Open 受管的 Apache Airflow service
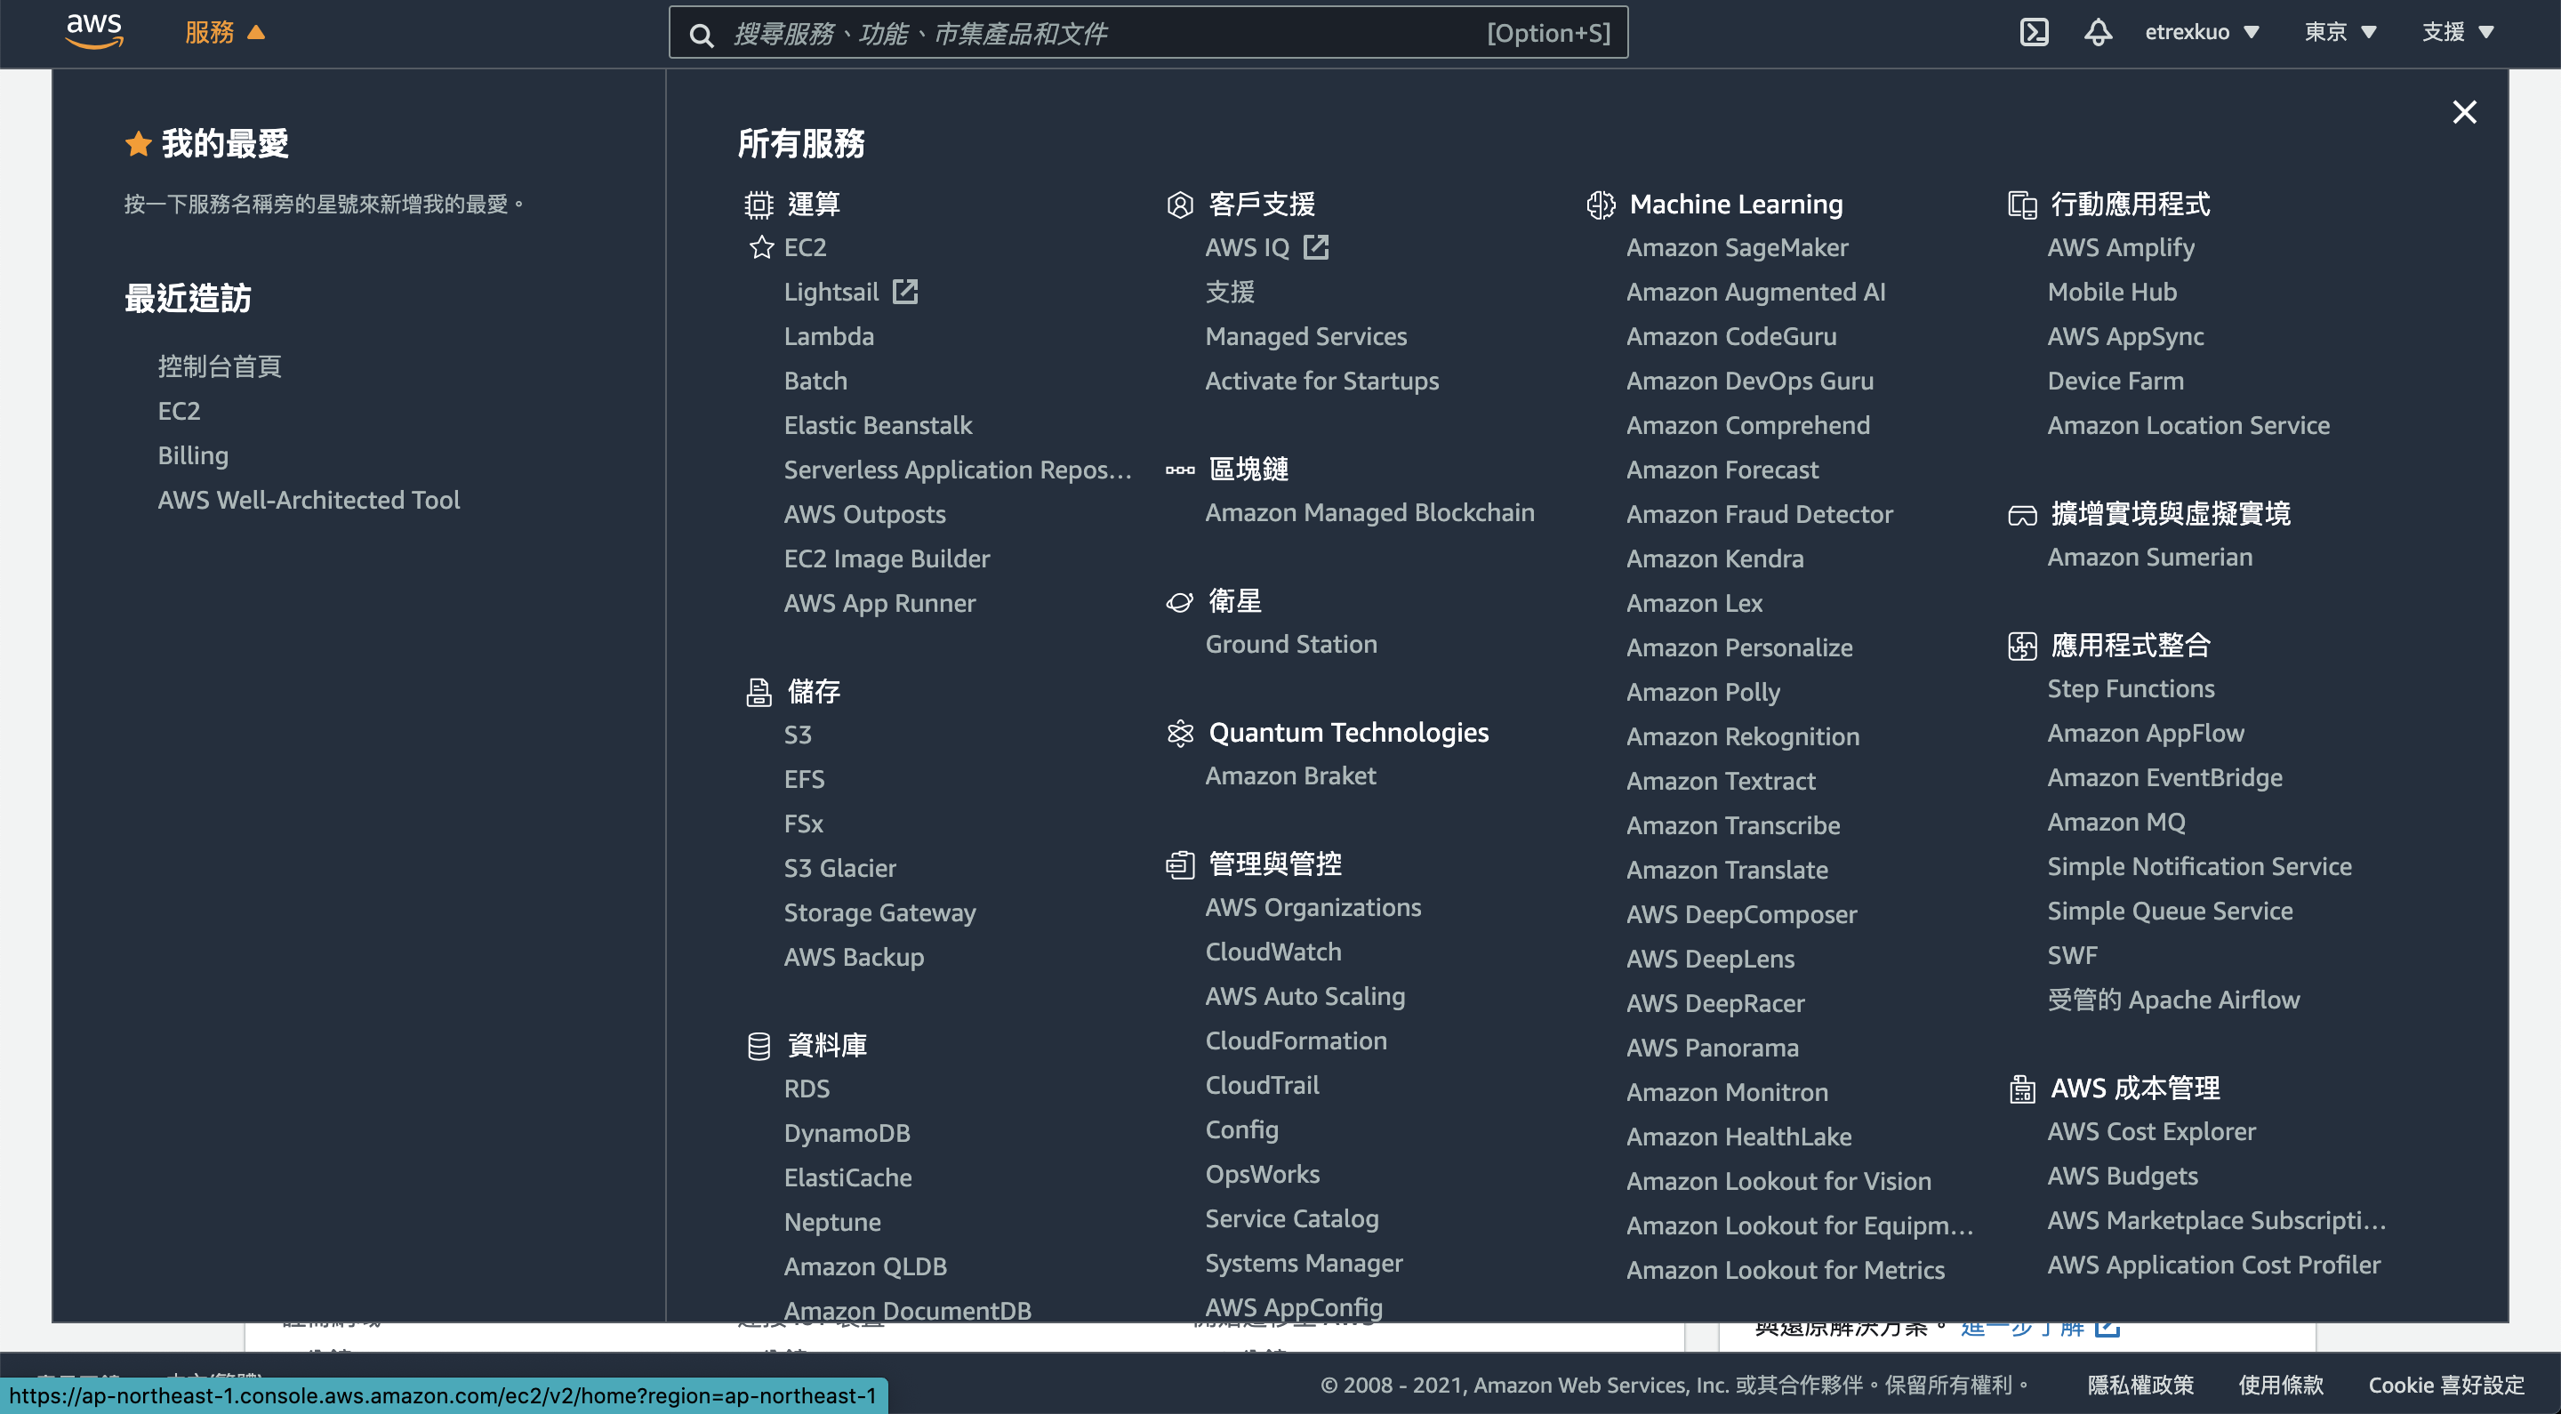The image size is (2561, 1414). pos(2173,1000)
